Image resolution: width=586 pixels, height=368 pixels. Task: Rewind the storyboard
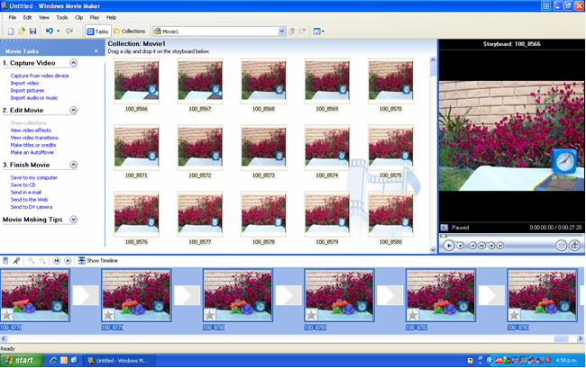57,261
